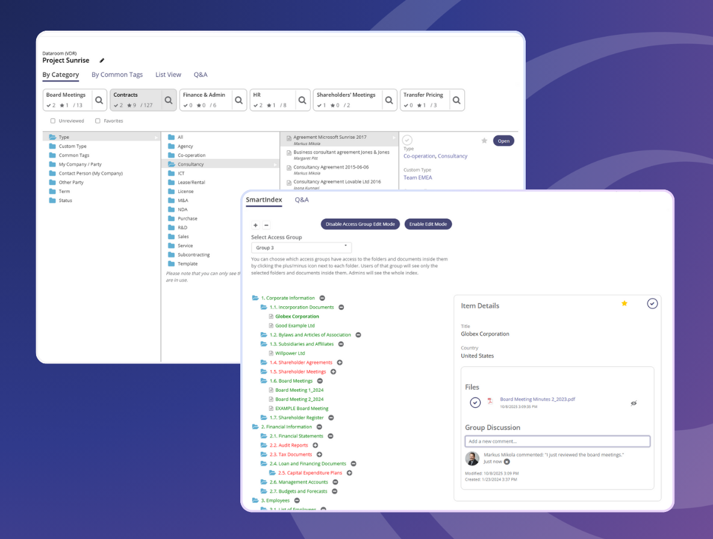The width and height of the screenshot is (713, 539).
Task: Click the search icon on Contracts card
Action: [x=169, y=100]
